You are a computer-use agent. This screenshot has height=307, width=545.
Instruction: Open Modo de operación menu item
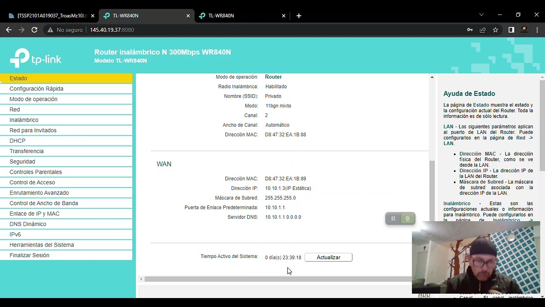click(66, 99)
